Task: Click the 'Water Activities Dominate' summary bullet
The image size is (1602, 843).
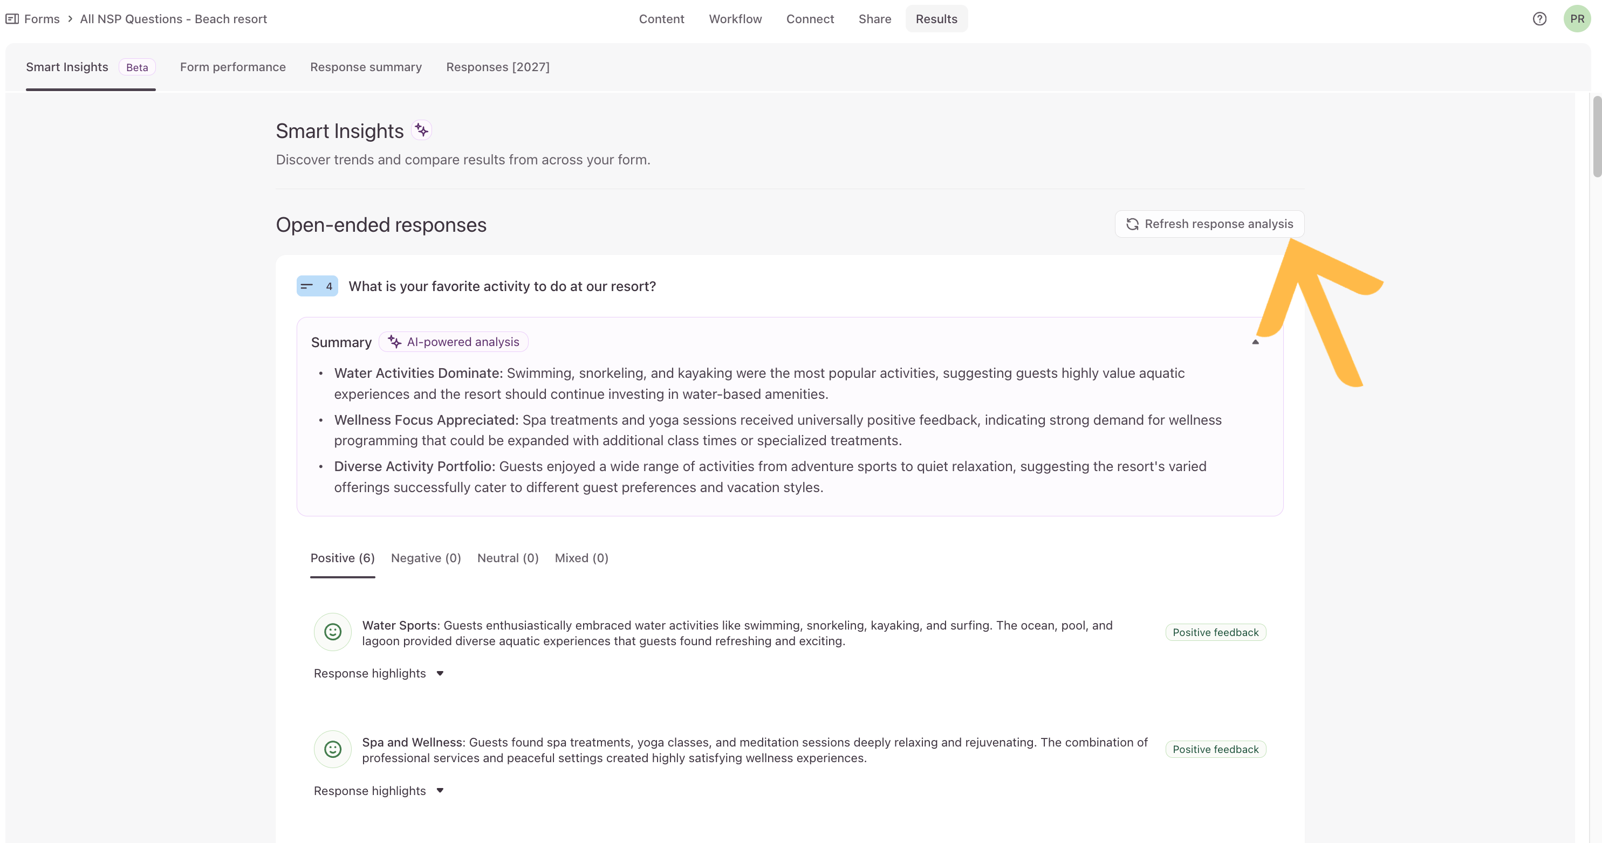Action: click(x=759, y=383)
